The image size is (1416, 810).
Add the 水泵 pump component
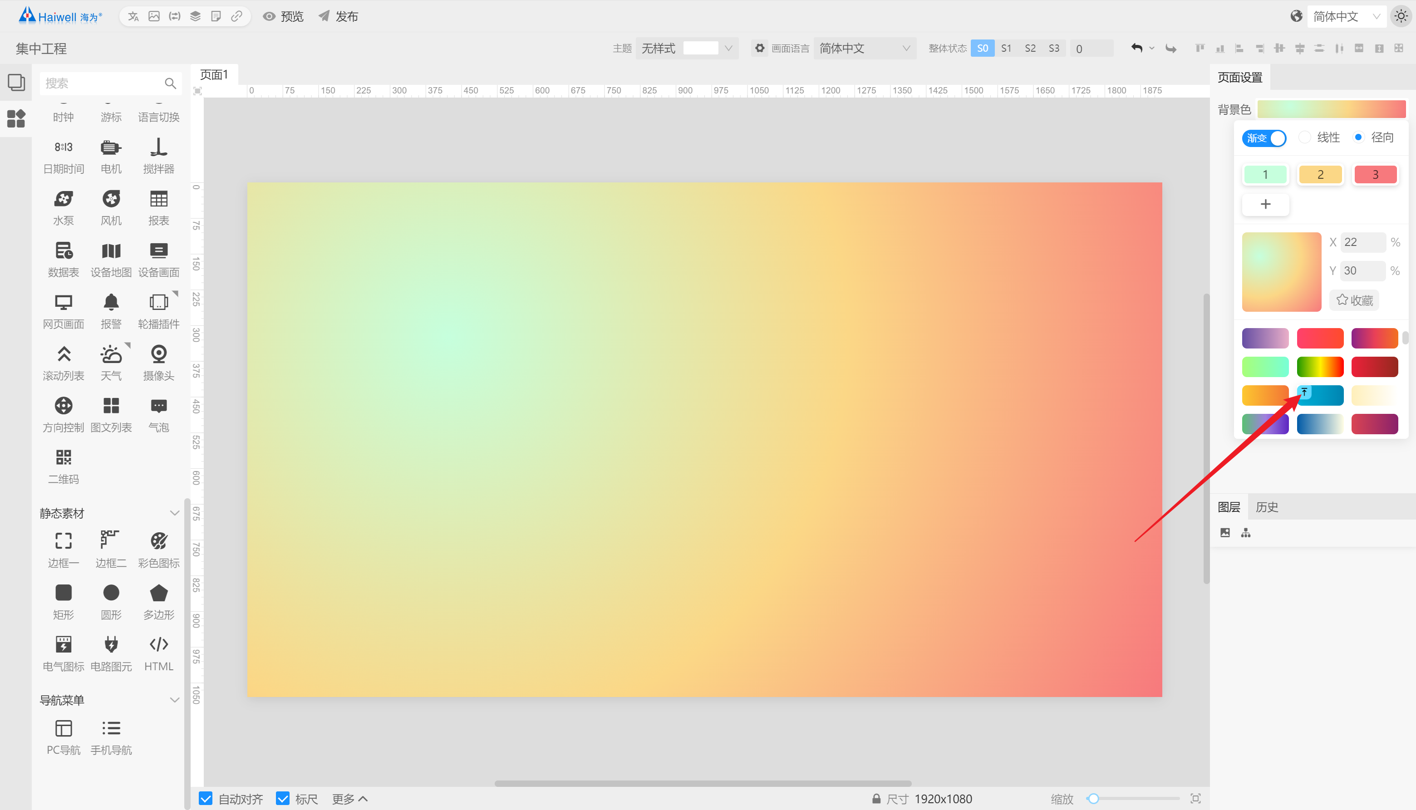pyautogui.click(x=64, y=208)
